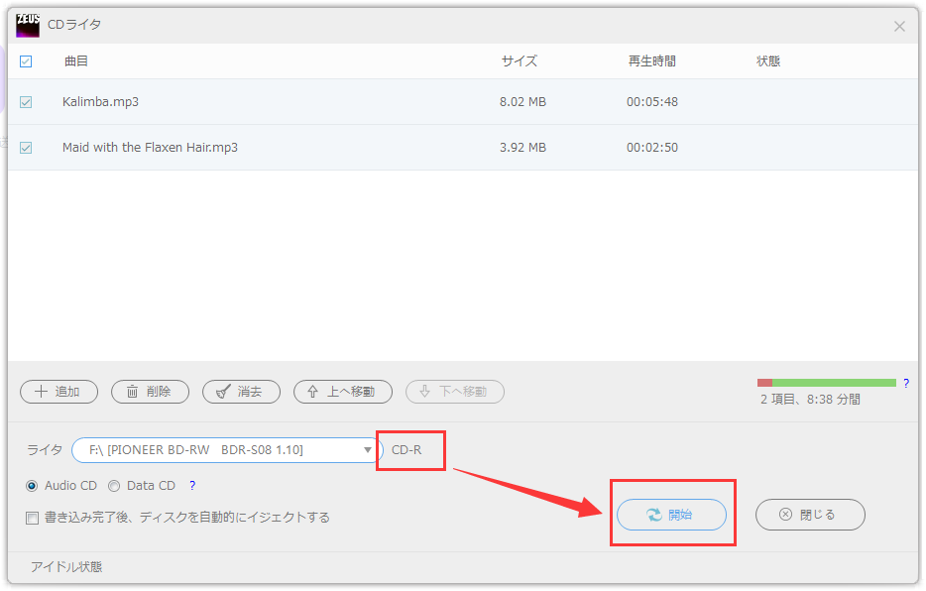Click the 上へ移動 move up button
Screen dimensions: 926x591
coord(342,392)
